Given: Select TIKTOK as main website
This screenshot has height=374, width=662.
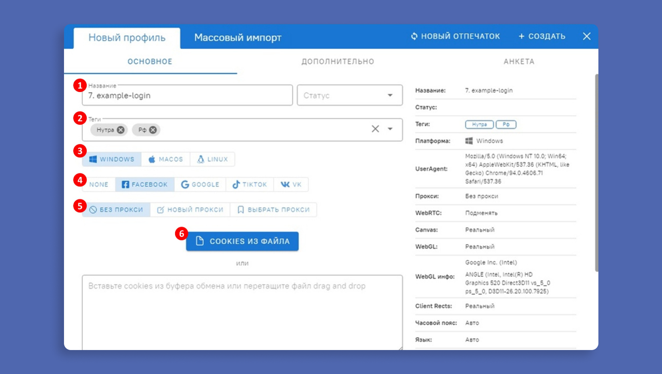Looking at the screenshot, I should tap(250, 184).
